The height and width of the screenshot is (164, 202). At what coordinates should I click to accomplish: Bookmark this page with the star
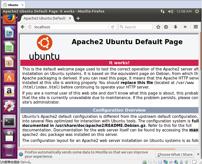(158, 27)
